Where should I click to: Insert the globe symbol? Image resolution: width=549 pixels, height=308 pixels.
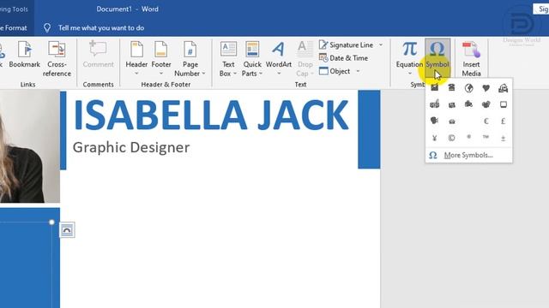tap(469, 87)
